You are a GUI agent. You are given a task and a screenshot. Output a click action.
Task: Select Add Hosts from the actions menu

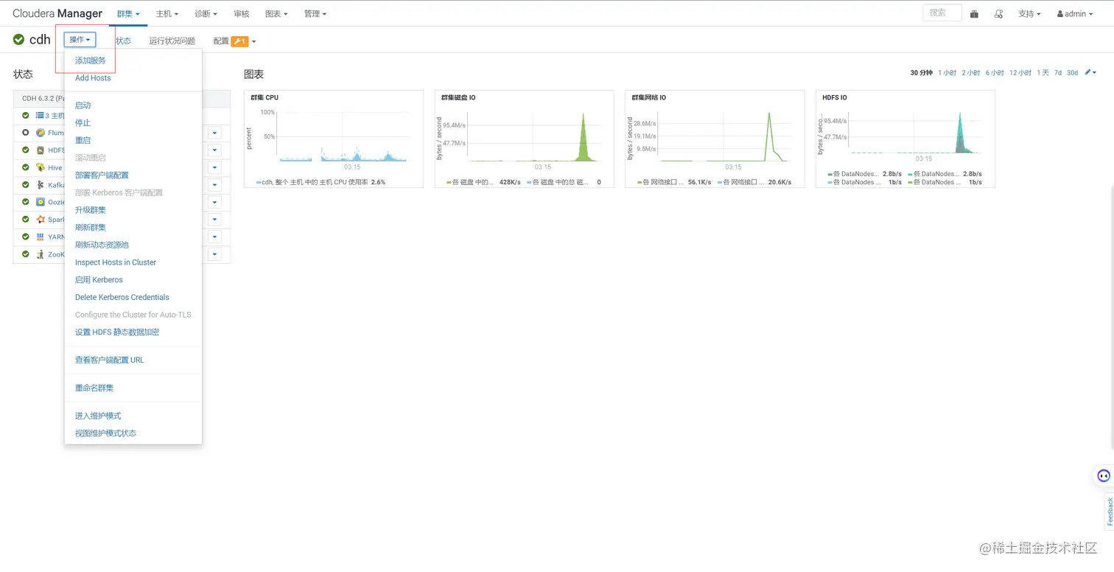(93, 78)
